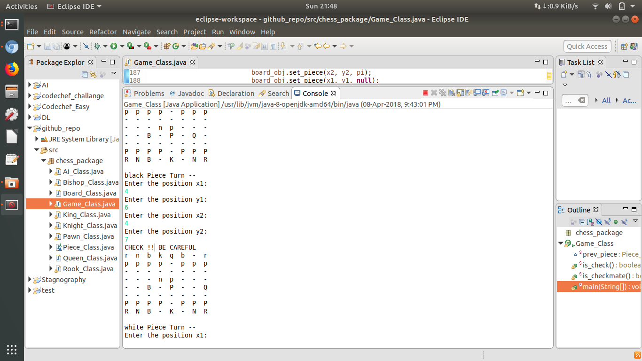Toggle Scroll Lock in Console toolbar
The width and height of the screenshot is (642, 361).
point(460,93)
